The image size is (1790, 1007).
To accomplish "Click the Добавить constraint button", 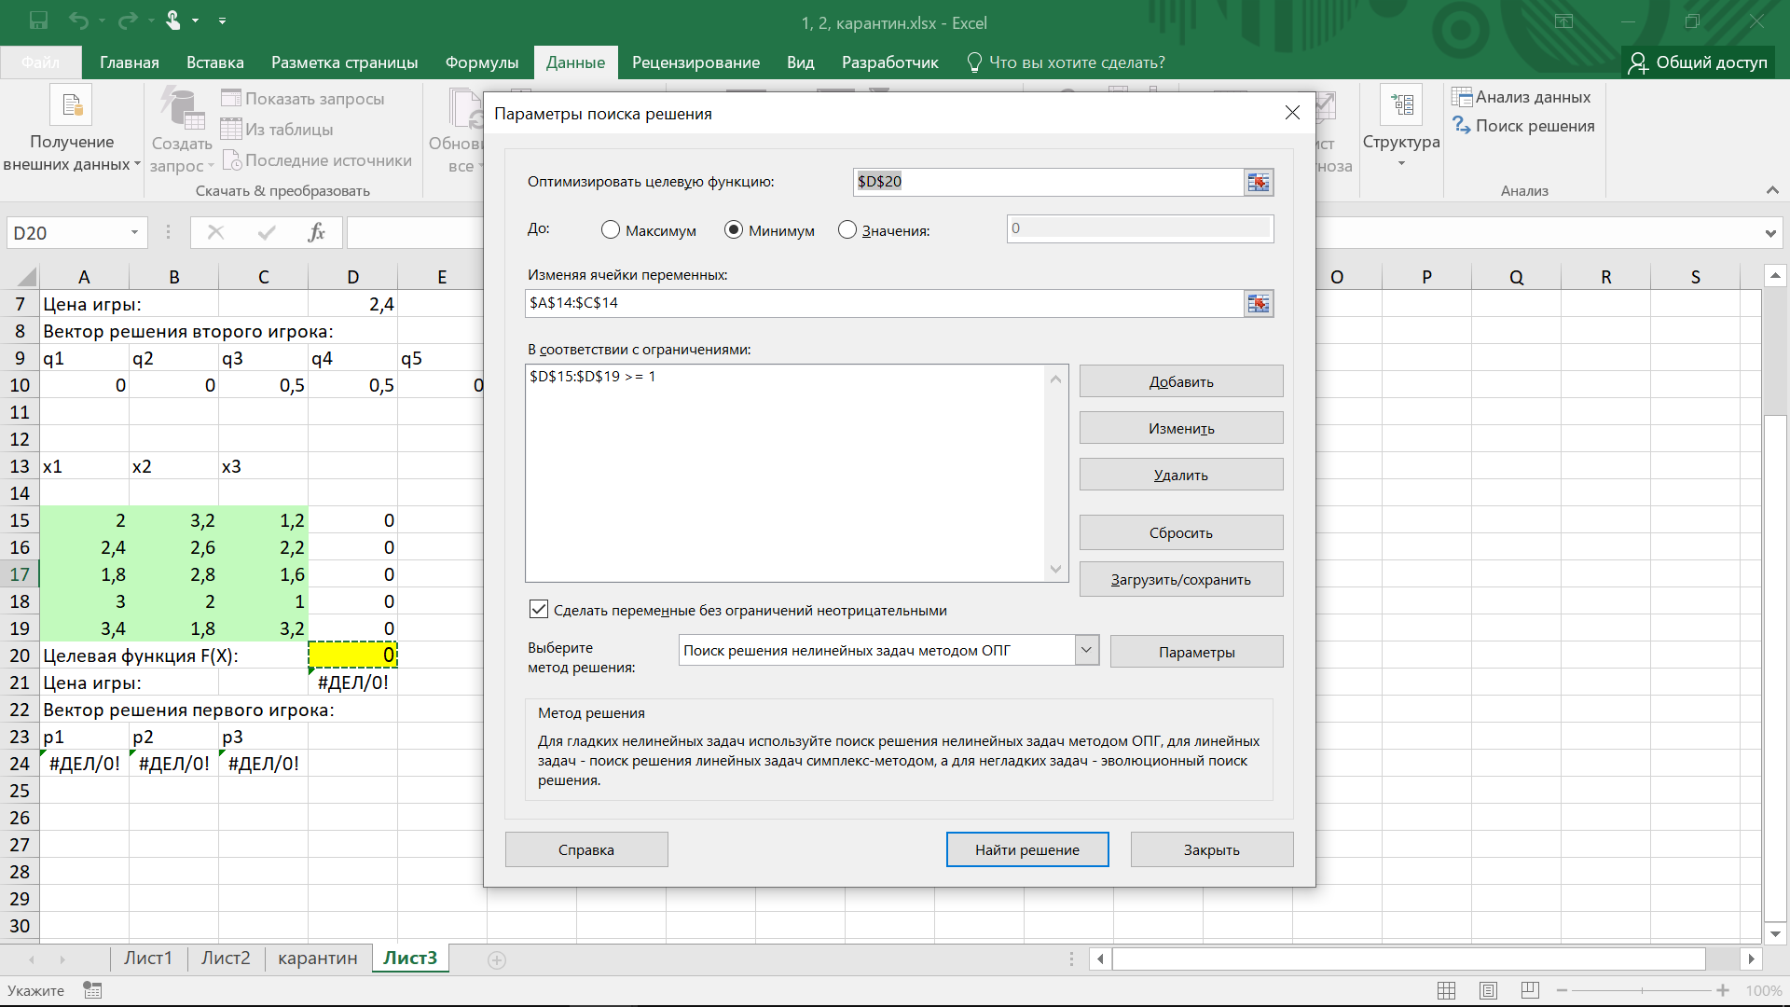I will click(x=1180, y=381).
